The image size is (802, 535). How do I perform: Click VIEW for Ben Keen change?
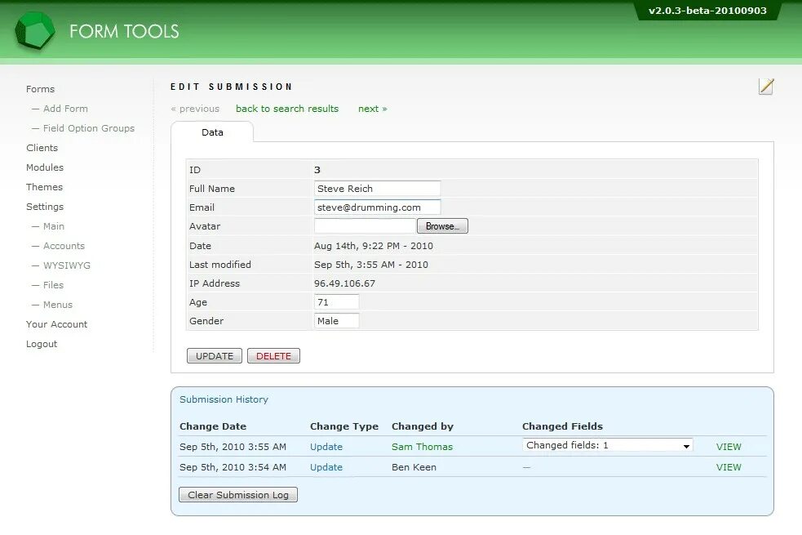pyautogui.click(x=729, y=467)
